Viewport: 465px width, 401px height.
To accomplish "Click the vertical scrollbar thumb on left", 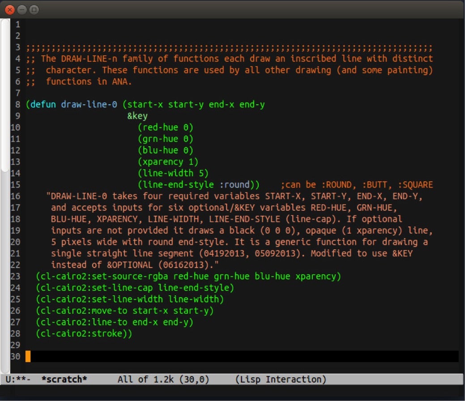I will pyautogui.click(x=5, y=95).
